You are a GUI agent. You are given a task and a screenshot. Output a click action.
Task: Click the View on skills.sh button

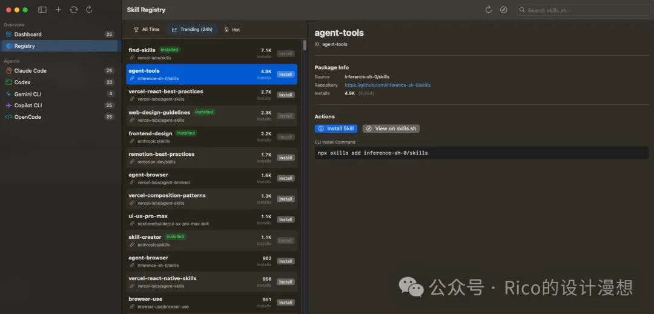click(x=391, y=129)
